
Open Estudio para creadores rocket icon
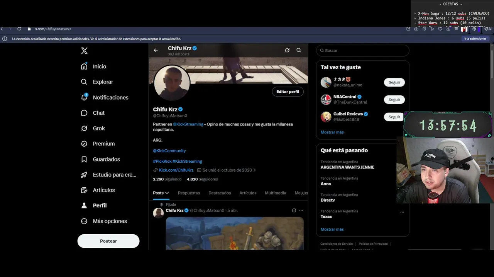click(x=84, y=175)
